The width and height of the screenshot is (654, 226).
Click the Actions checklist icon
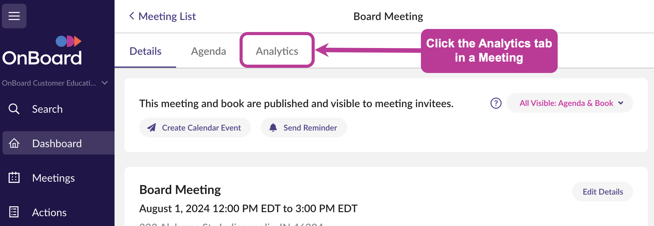[14, 212]
